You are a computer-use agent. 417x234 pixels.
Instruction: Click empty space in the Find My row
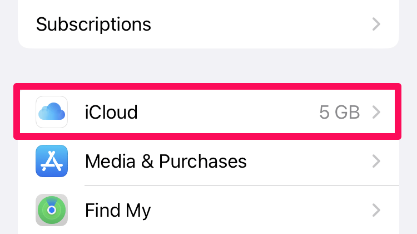(261, 210)
